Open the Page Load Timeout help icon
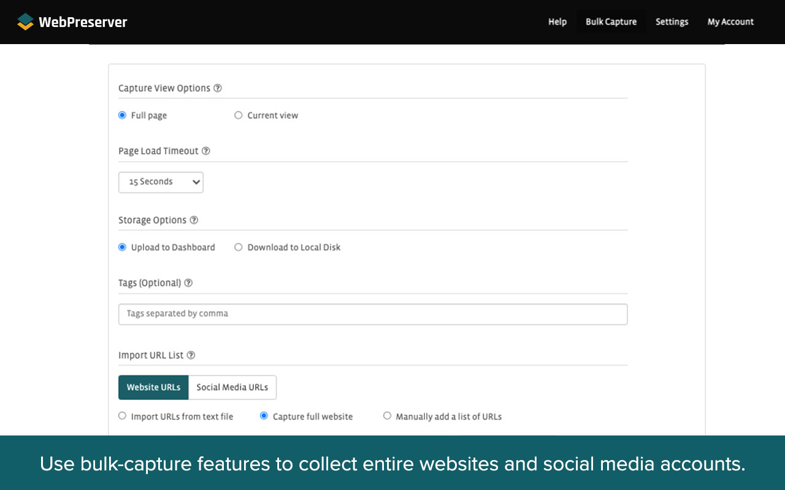The image size is (785, 490). tap(206, 150)
